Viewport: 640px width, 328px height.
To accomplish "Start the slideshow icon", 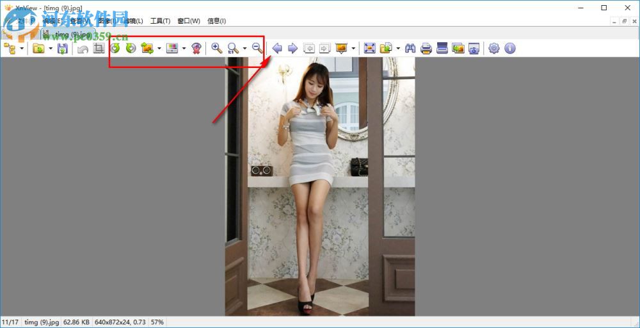I will coord(341,49).
